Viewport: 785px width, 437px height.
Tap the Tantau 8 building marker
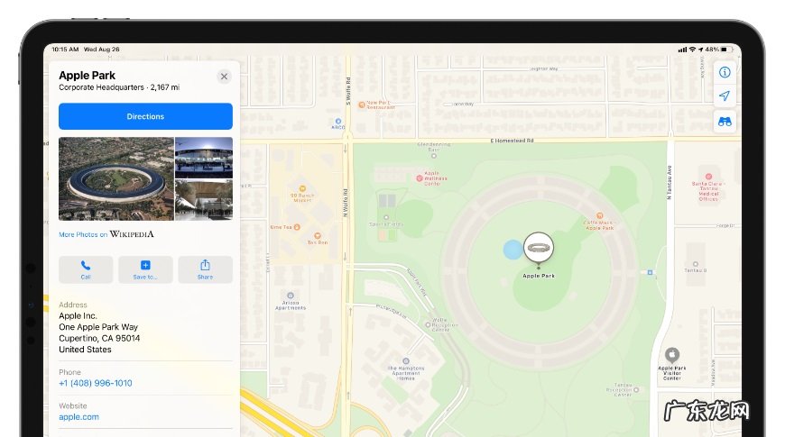(696, 264)
